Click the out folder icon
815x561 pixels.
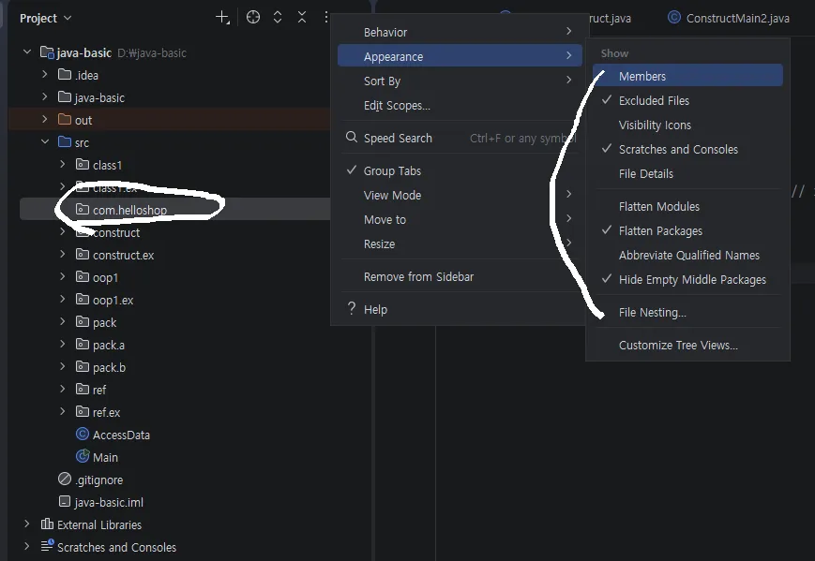pos(65,119)
